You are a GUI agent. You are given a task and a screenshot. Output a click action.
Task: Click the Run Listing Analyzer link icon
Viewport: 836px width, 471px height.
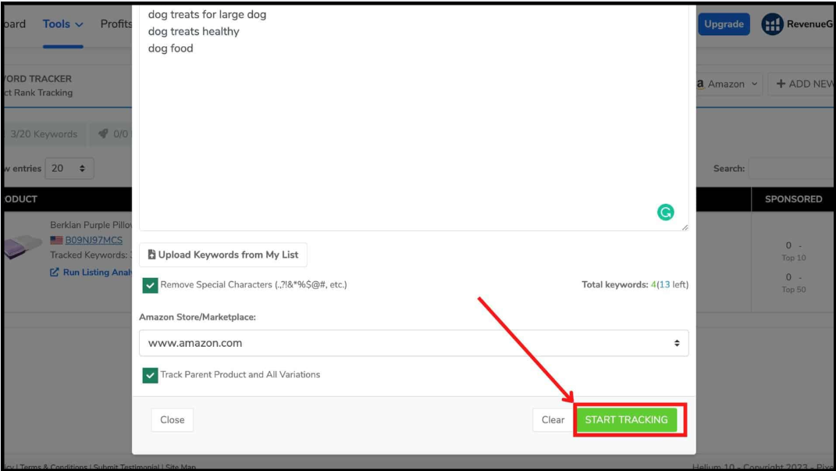55,273
